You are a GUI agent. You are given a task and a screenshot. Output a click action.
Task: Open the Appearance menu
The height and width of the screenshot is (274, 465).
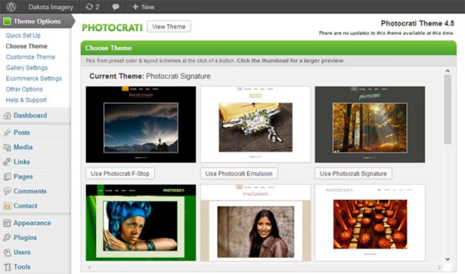pyautogui.click(x=32, y=223)
